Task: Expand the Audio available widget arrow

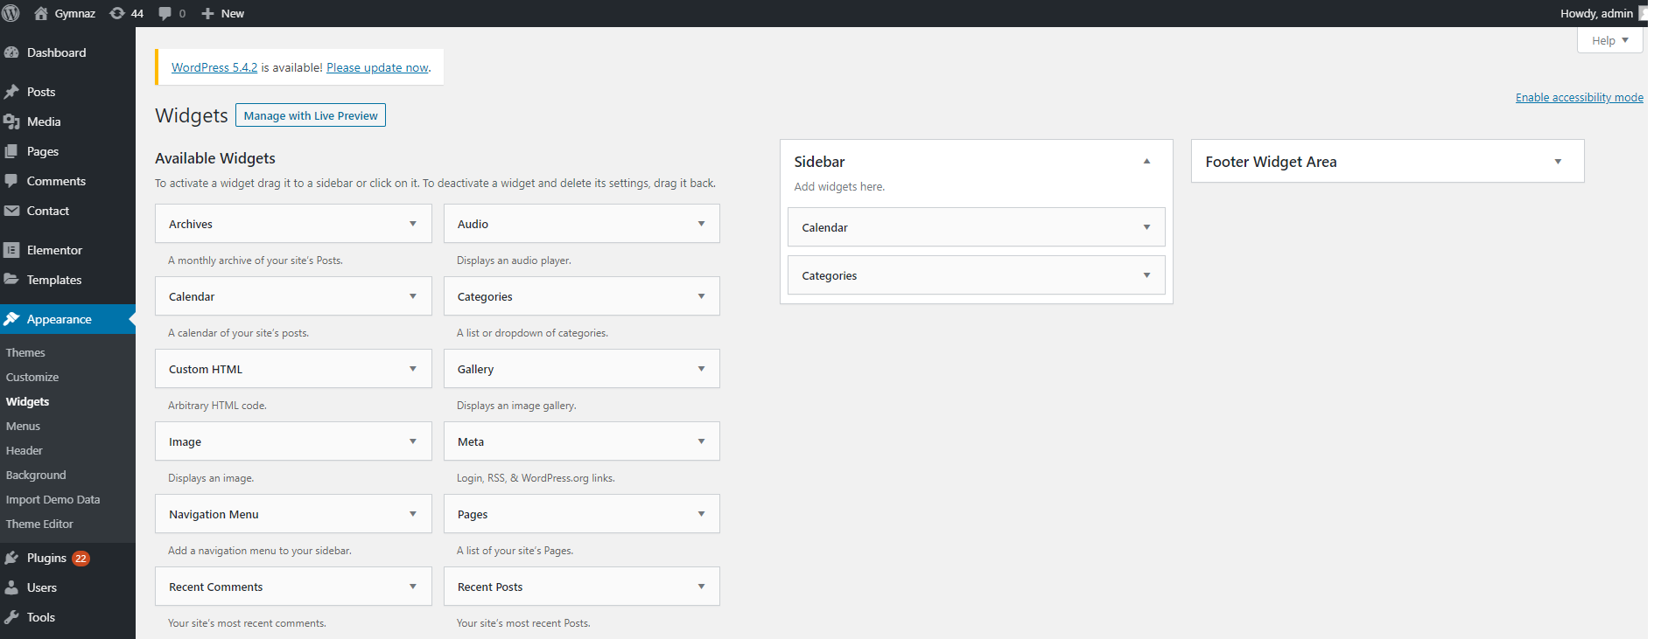Action: [701, 224]
